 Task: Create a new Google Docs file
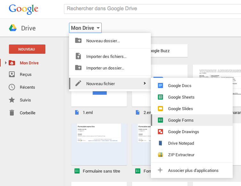pos(192,85)
